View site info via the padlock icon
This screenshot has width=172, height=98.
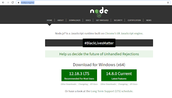19,2
